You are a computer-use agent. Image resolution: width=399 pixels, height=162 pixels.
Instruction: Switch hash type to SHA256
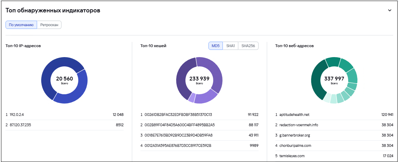[x=248, y=46]
